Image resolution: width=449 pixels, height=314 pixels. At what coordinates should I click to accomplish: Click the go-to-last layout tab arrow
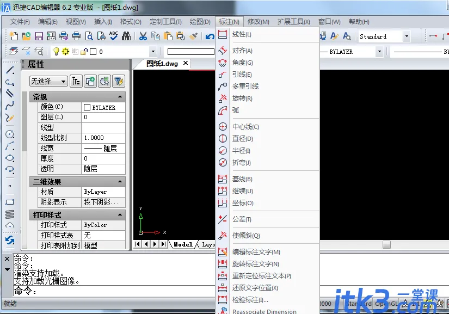[x=163, y=244]
